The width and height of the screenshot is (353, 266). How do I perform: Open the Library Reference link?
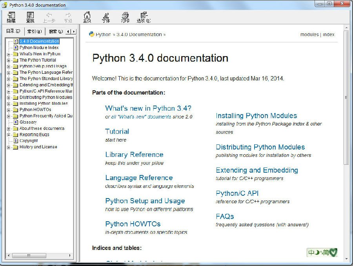coord(134,155)
